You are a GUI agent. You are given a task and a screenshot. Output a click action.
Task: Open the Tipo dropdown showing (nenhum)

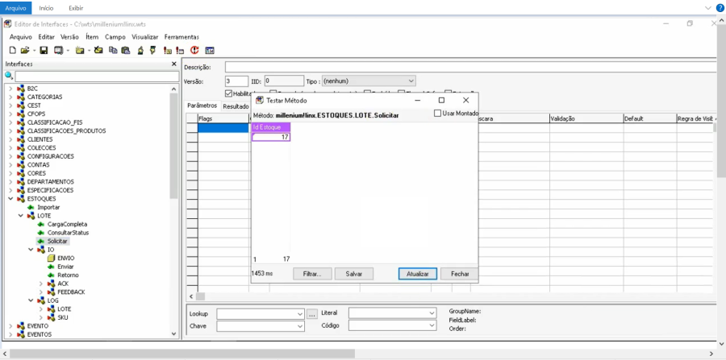tap(368, 81)
